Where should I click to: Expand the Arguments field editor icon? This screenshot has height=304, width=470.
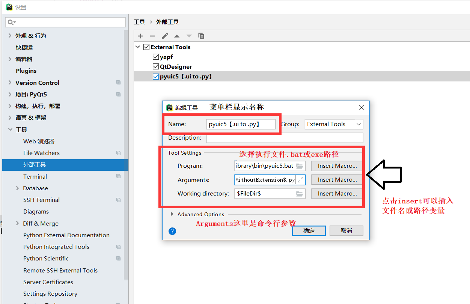pos(300,180)
